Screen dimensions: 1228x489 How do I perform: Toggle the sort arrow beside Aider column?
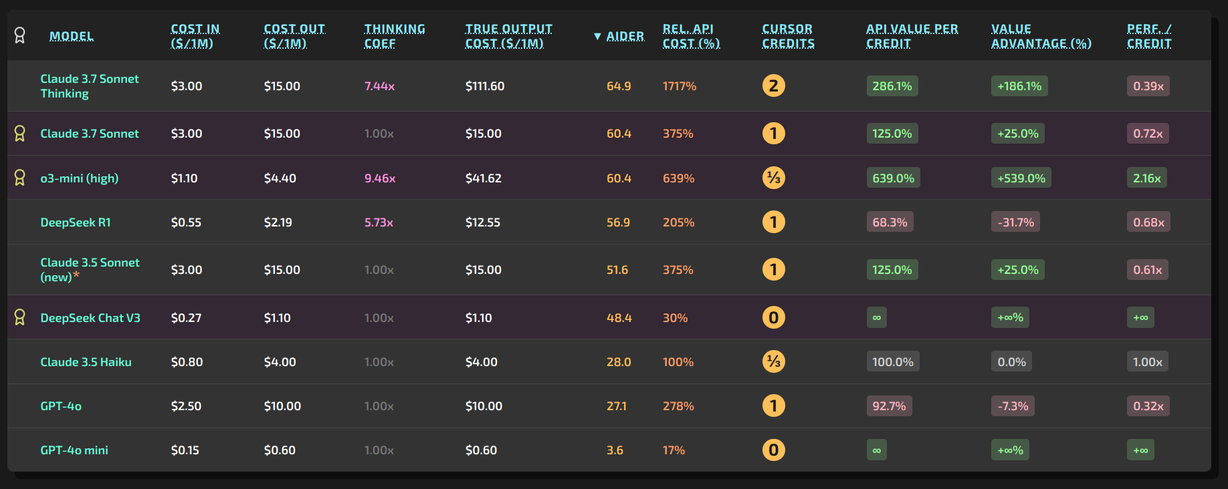597,36
